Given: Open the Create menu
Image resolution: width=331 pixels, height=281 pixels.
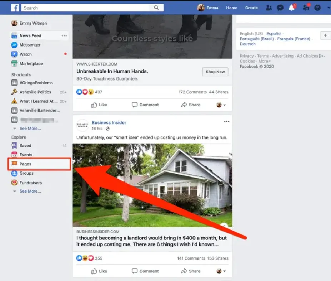Looking at the screenshot, I should pos(251,8).
